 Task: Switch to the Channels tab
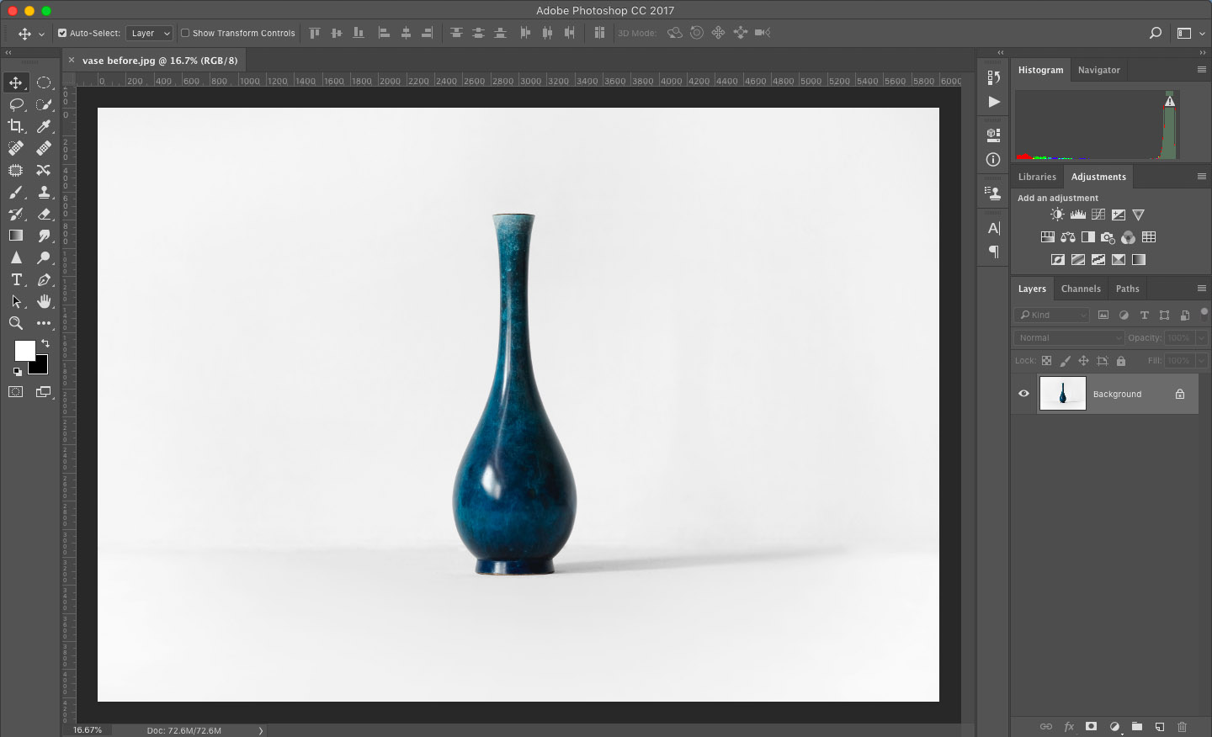coord(1081,289)
